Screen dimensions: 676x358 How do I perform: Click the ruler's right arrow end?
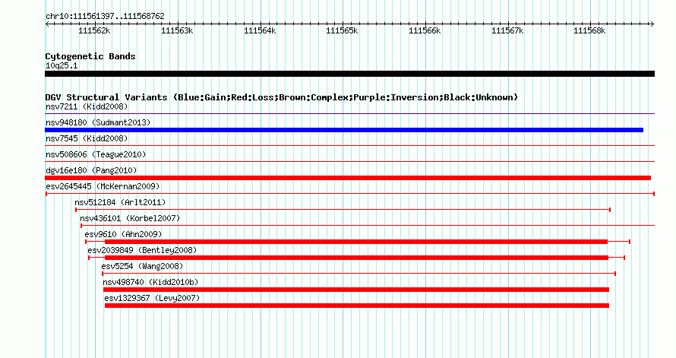pos(652,24)
